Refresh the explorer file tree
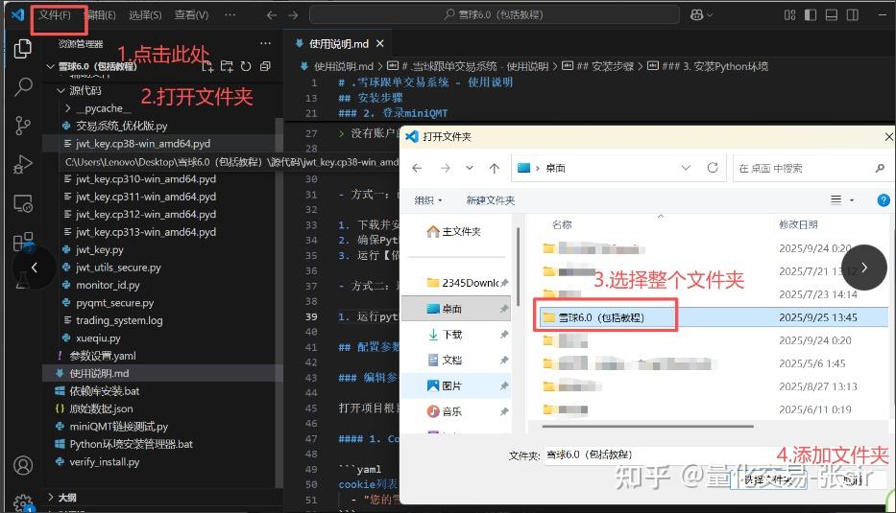Image resolution: width=896 pixels, height=513 pixels. (246, 66)
